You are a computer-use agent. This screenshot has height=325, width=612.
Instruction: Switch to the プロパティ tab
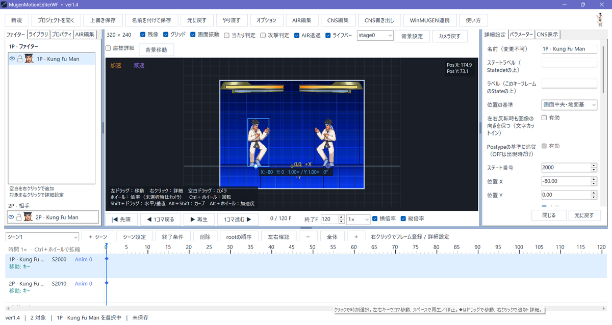62,35
